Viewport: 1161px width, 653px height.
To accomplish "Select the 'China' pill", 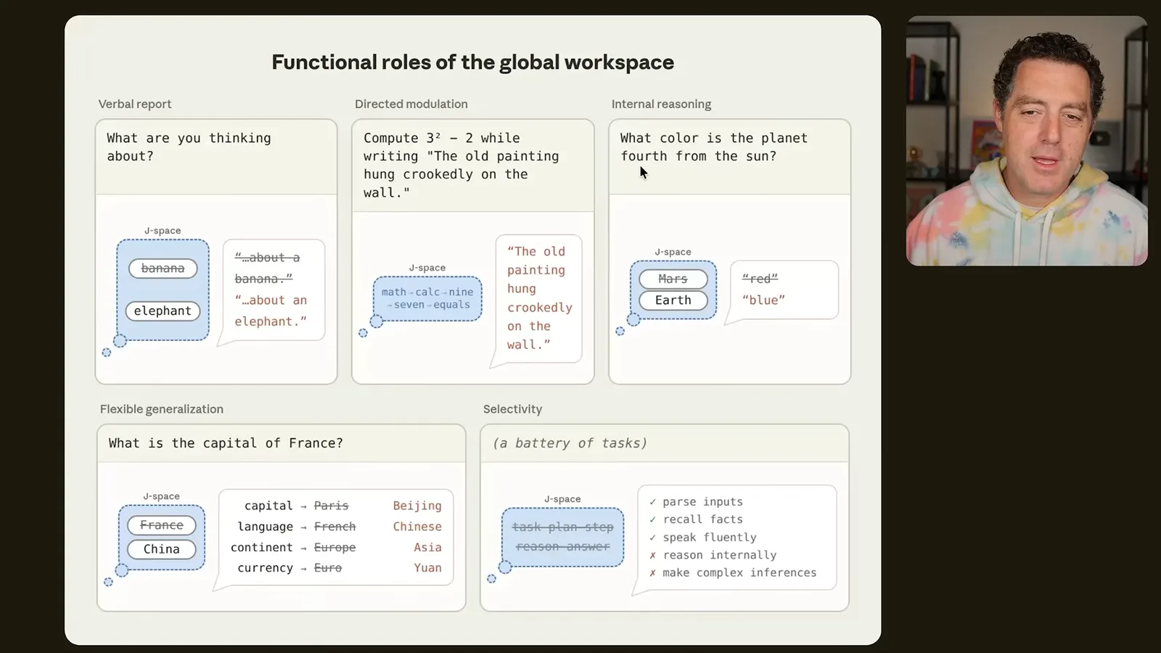I will click(162, 549).
